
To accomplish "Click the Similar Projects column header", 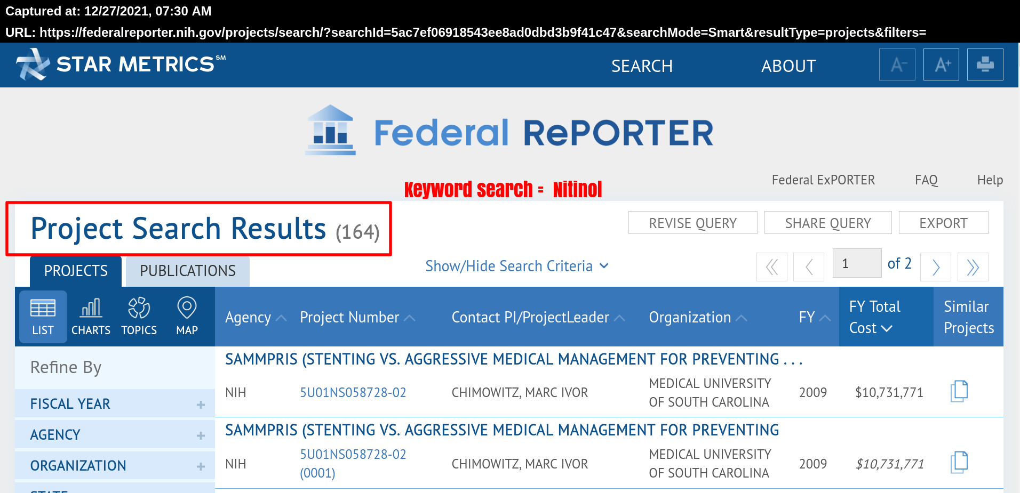I will (x=969, y=317).
